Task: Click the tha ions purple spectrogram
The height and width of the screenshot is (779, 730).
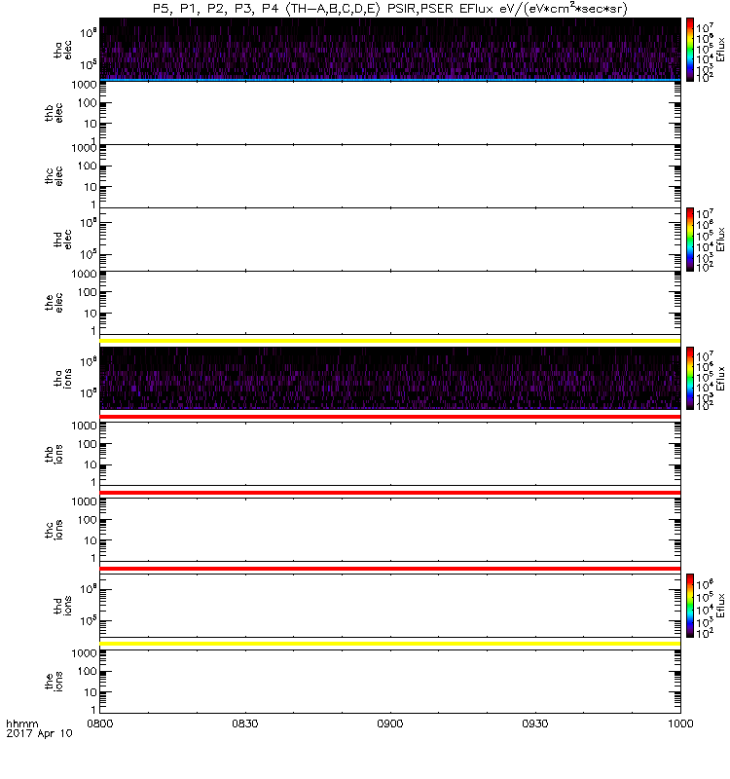Action: 390,378
